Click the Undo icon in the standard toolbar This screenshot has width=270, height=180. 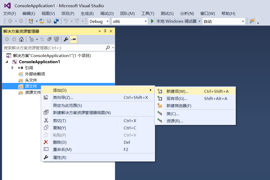[x=66, y=21]
